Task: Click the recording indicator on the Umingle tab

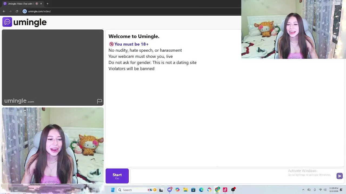Action: coord(37,4)
